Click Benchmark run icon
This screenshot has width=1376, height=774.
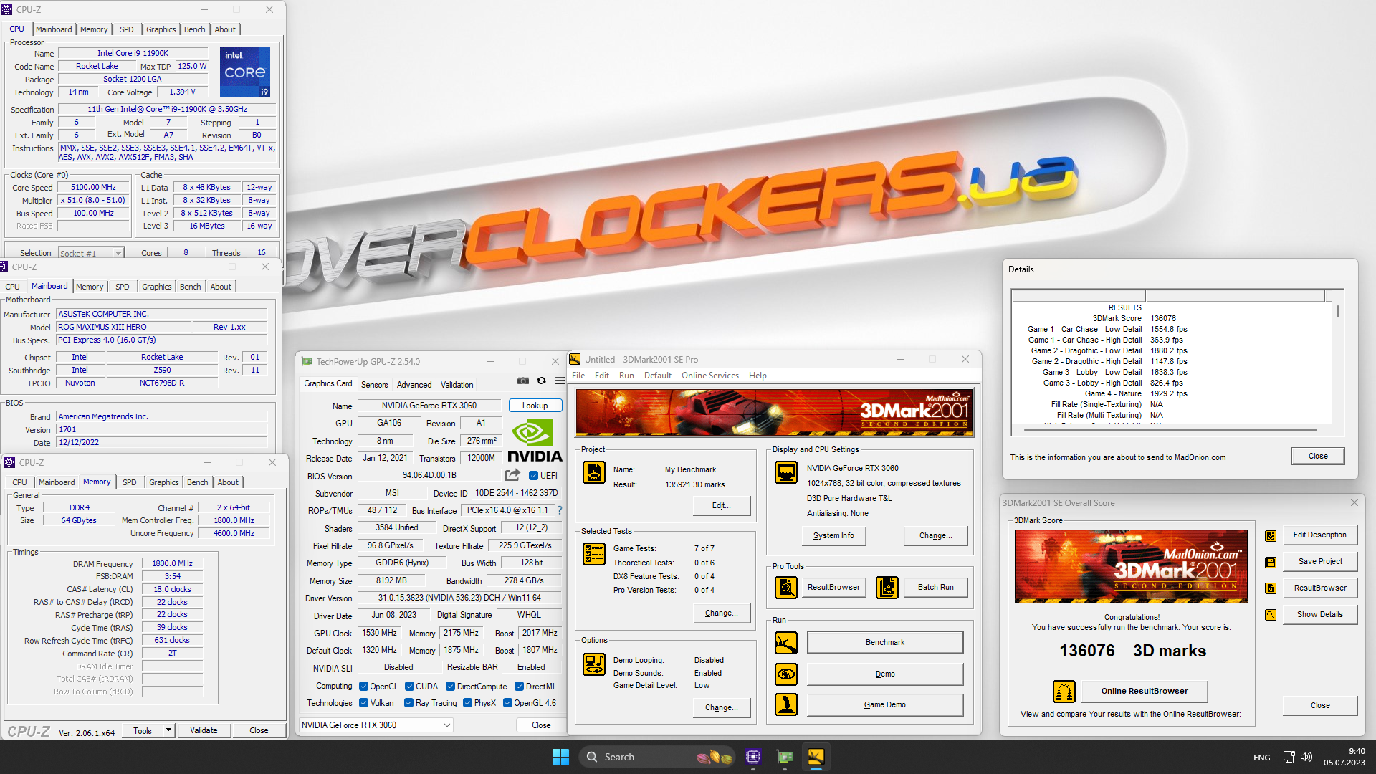(x=786, y=643)
